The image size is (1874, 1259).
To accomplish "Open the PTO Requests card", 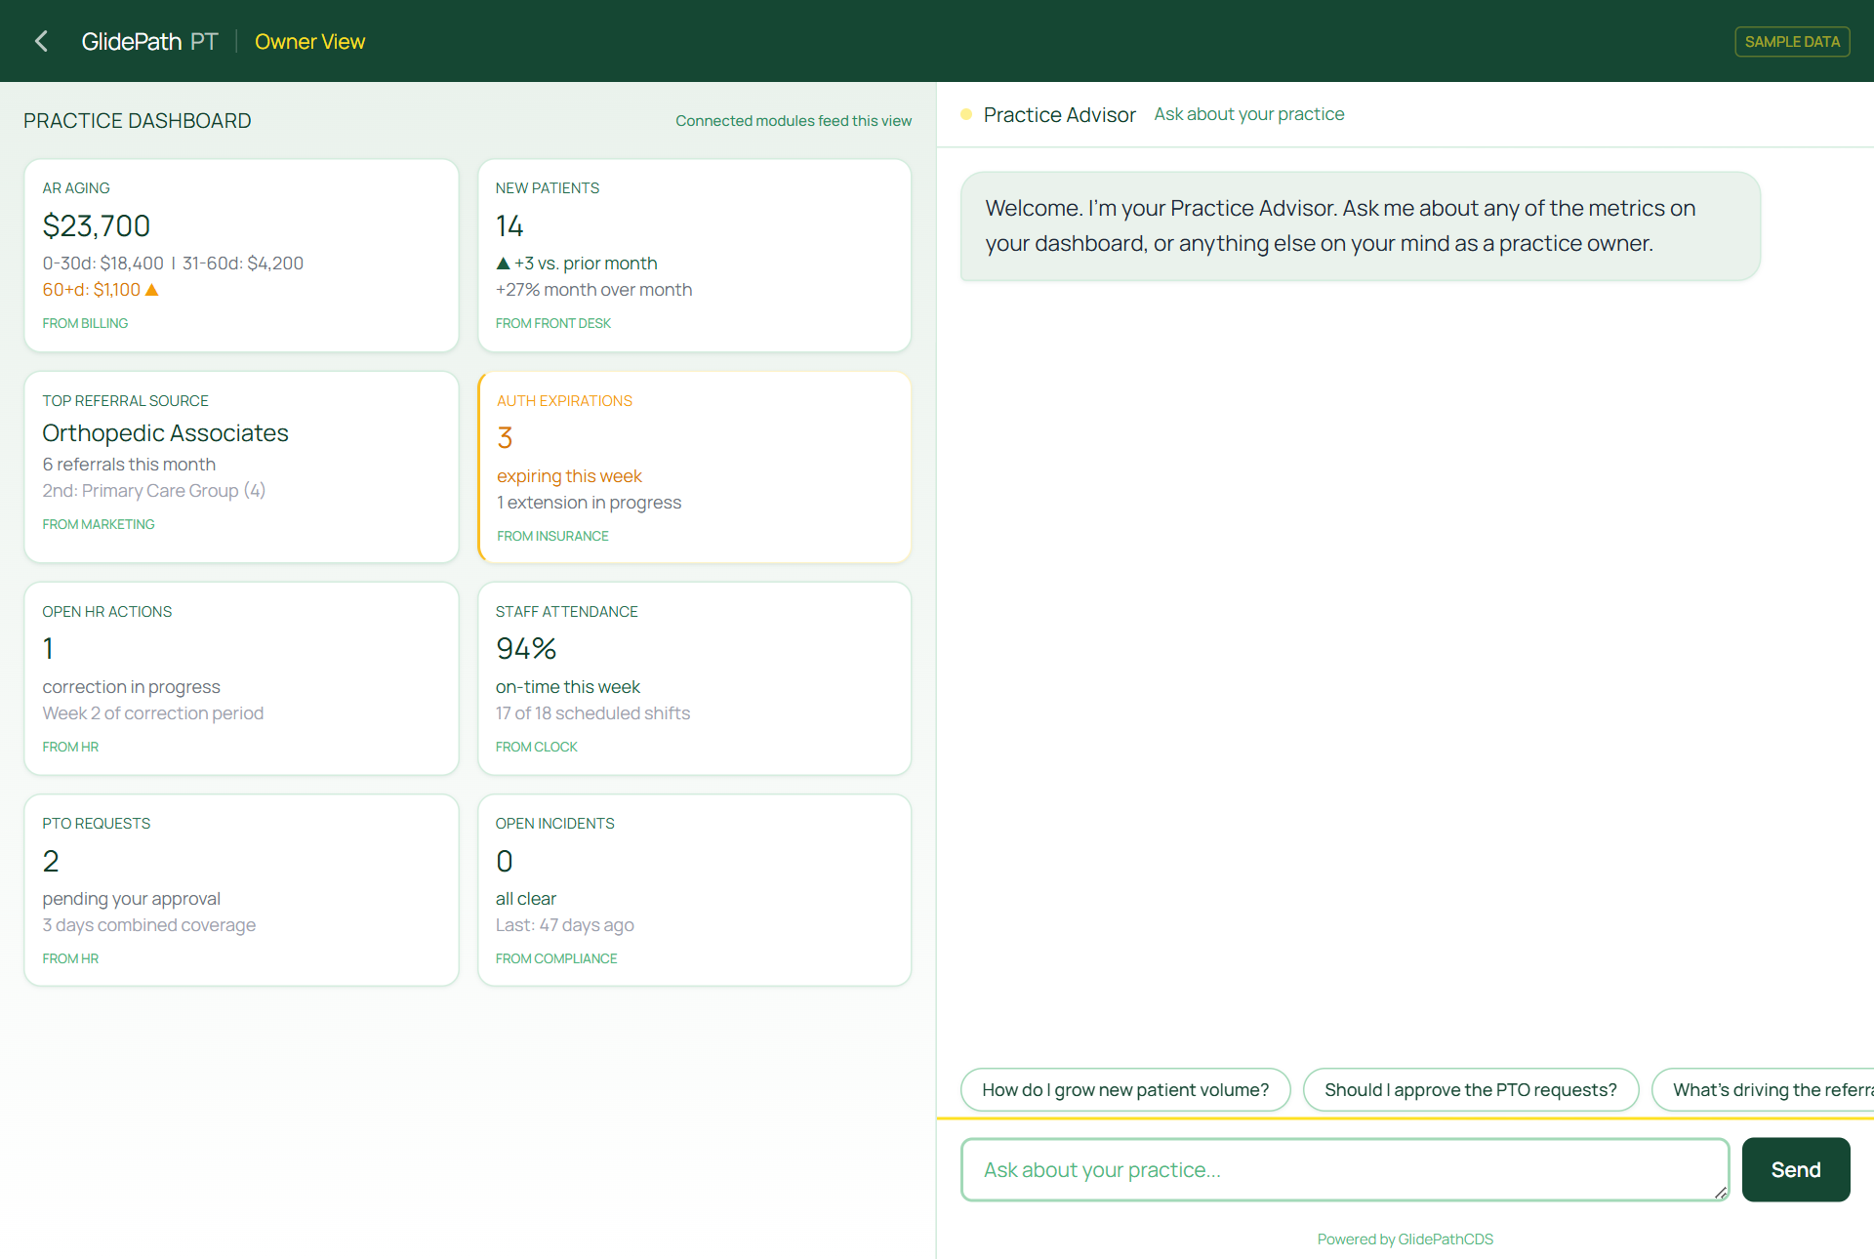I will coord(241,890).
